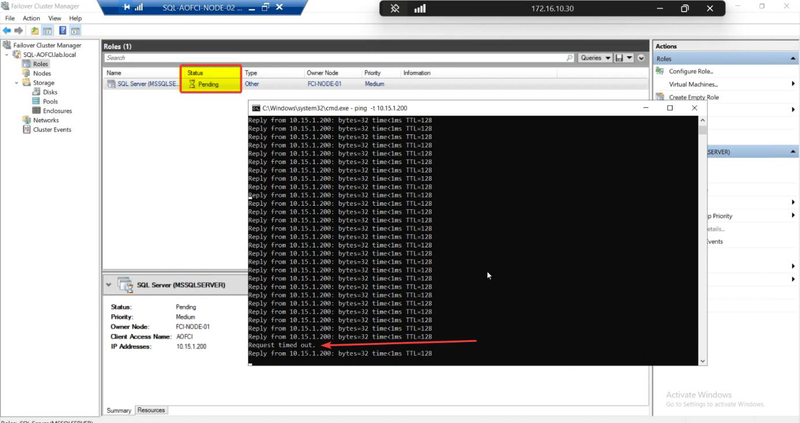The width and height of the screenshot is (800, 423).
Task: Sort roles by Information column header
Action: pos(417,73)
